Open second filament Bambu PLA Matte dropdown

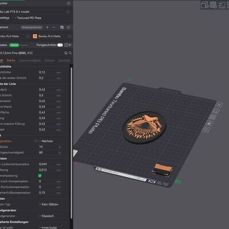coord(53,36)
